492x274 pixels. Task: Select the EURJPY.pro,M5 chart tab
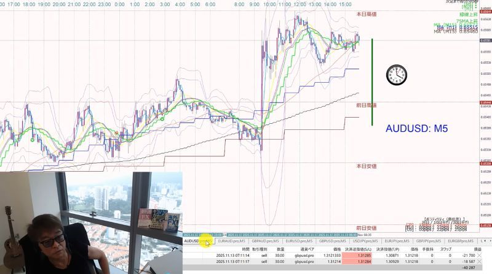(397, 241)
